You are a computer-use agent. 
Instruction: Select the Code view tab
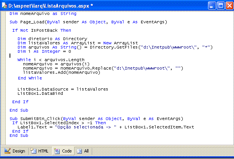click(x=63, y=151)
